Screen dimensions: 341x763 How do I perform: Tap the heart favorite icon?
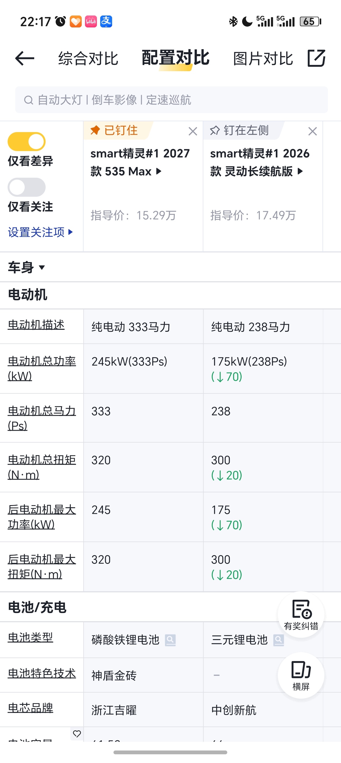[77, 734]
